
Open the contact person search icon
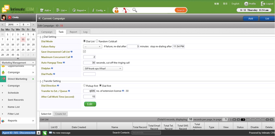117,10
